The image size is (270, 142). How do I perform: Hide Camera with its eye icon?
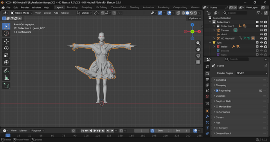pos(261,30)
